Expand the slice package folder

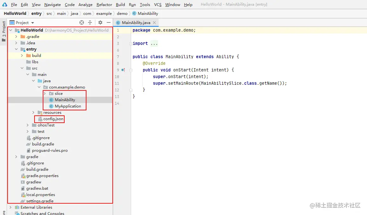tap(45, 94)
